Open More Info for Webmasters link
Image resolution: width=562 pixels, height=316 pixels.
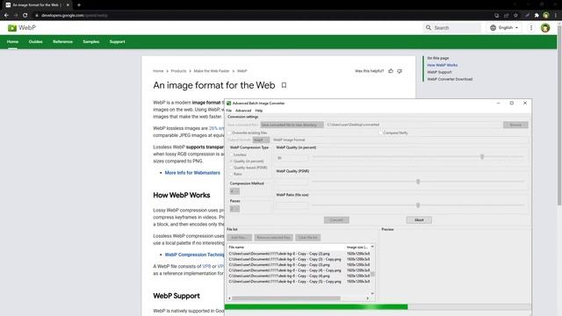pos(192,173)
